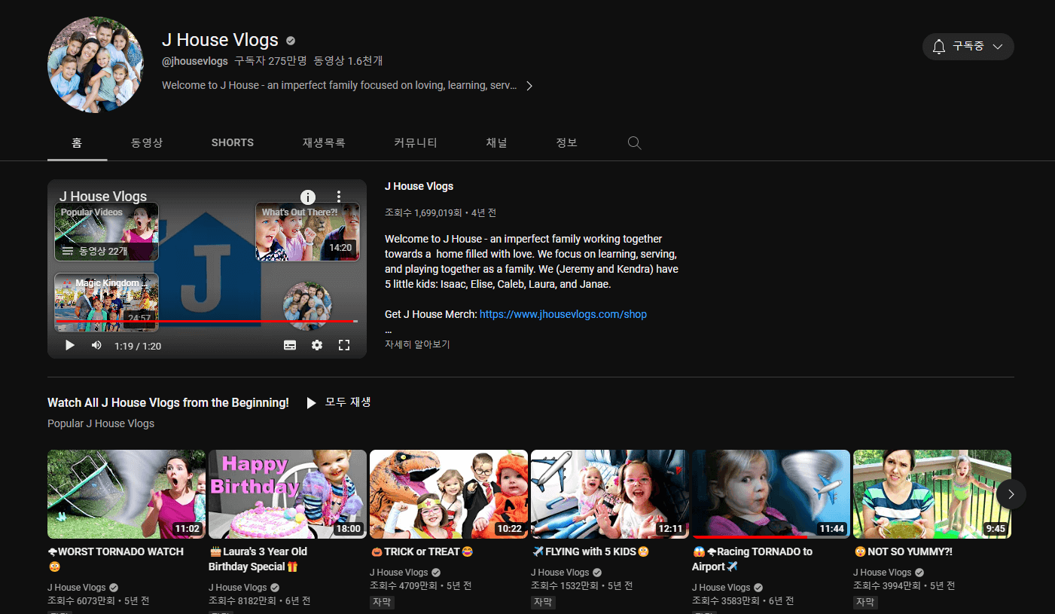Click 모두 재생 to play all
The width and height of the screenshot is (1055, 614).
(338, 402)
